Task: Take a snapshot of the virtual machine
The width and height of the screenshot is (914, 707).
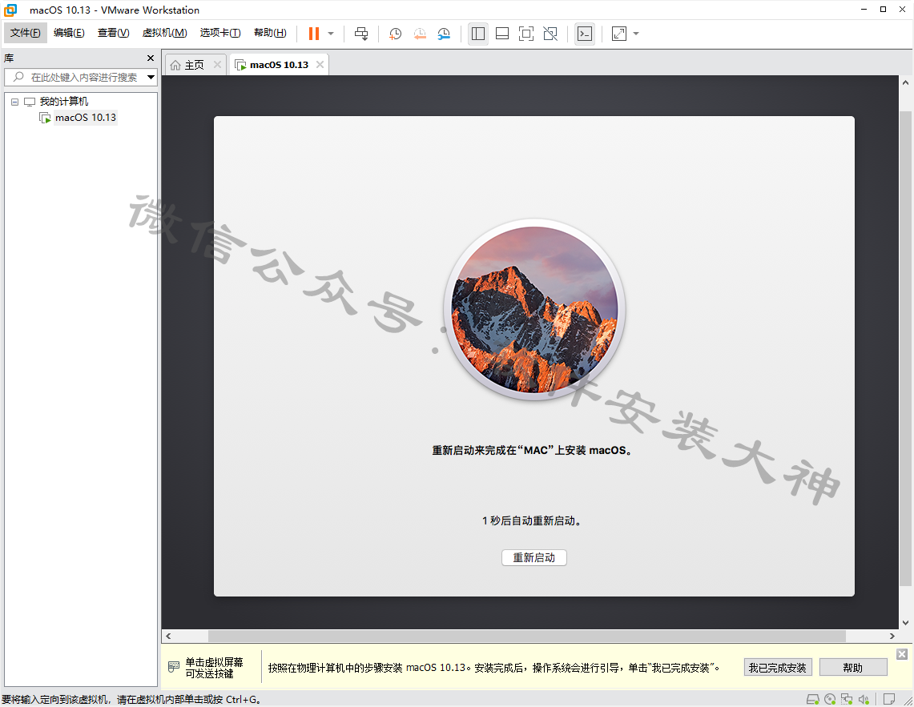Action: click(x=395, y=34)
